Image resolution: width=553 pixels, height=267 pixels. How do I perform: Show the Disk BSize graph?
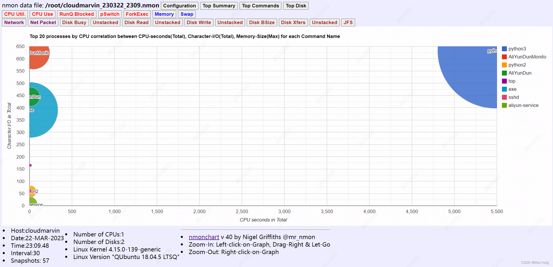point(262,22)
